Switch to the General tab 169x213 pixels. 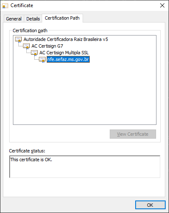[14, 19]
